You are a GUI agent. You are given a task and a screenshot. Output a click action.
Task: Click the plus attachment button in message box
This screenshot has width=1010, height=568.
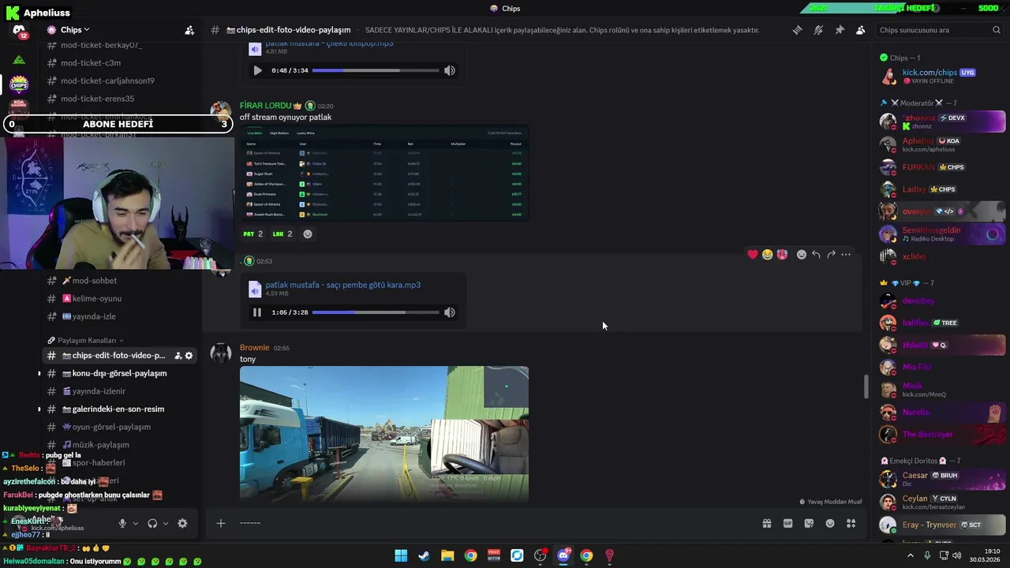(221, 523)
